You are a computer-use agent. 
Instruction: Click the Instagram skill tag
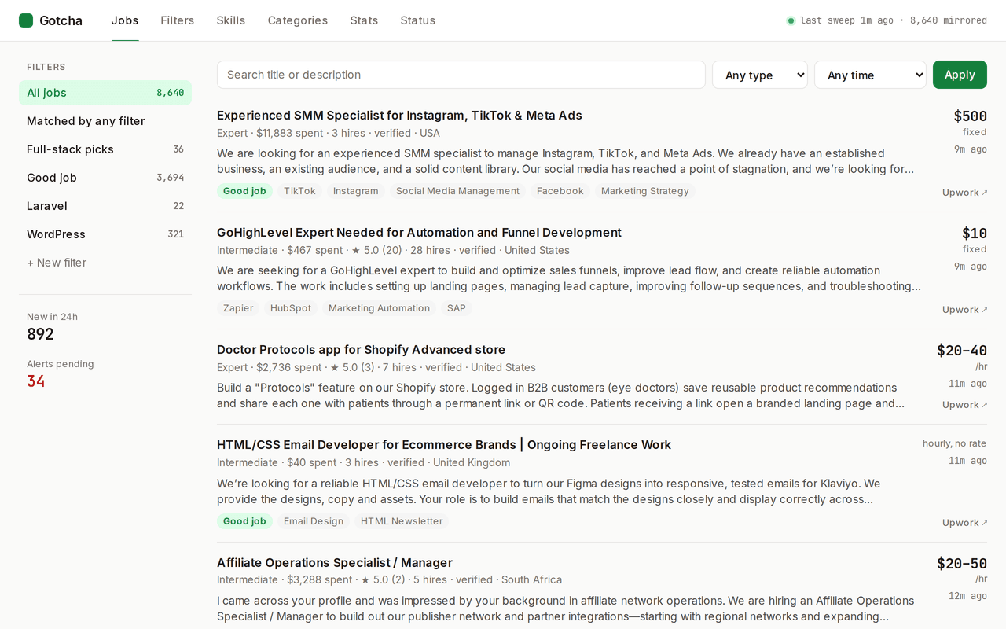tap(356, 191)
